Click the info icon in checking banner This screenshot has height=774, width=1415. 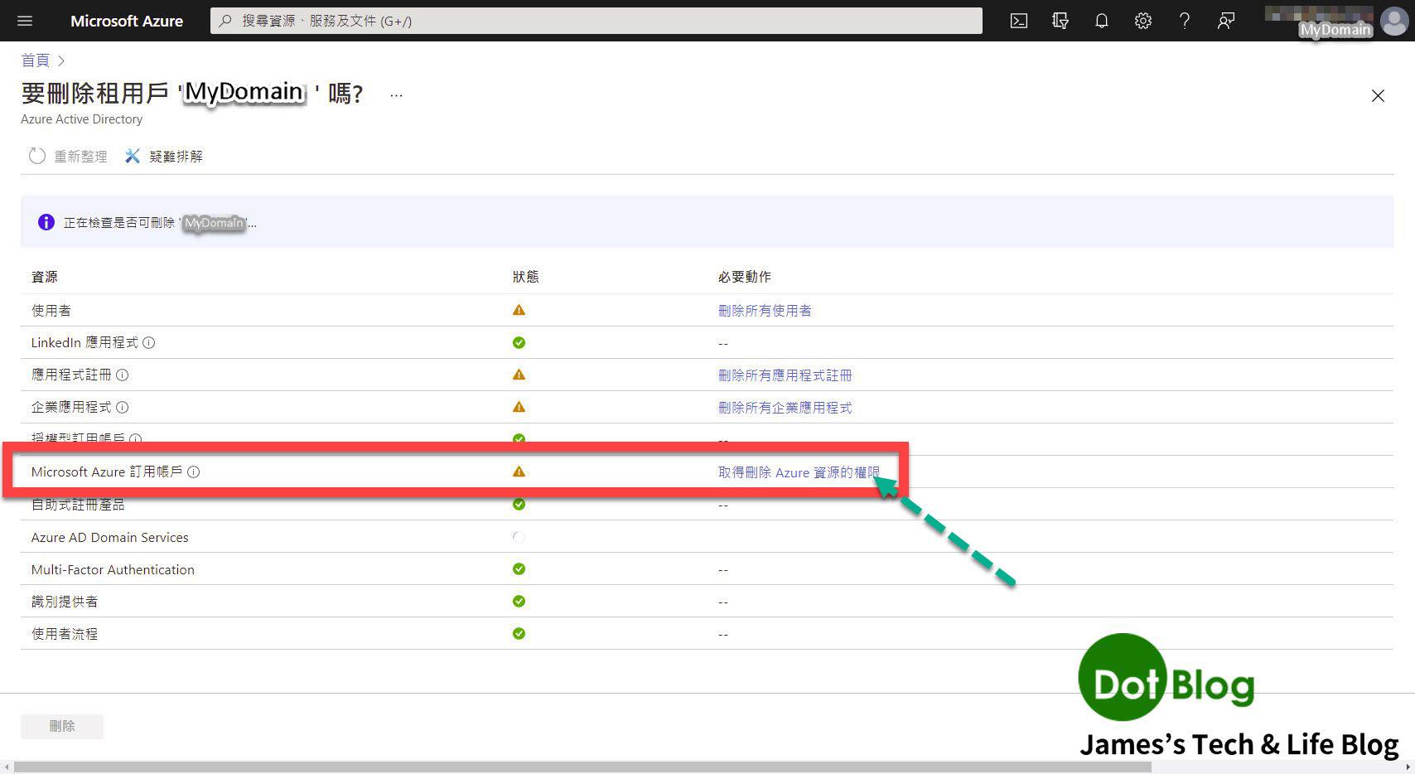pyautogui.click(x=46, y=222)
